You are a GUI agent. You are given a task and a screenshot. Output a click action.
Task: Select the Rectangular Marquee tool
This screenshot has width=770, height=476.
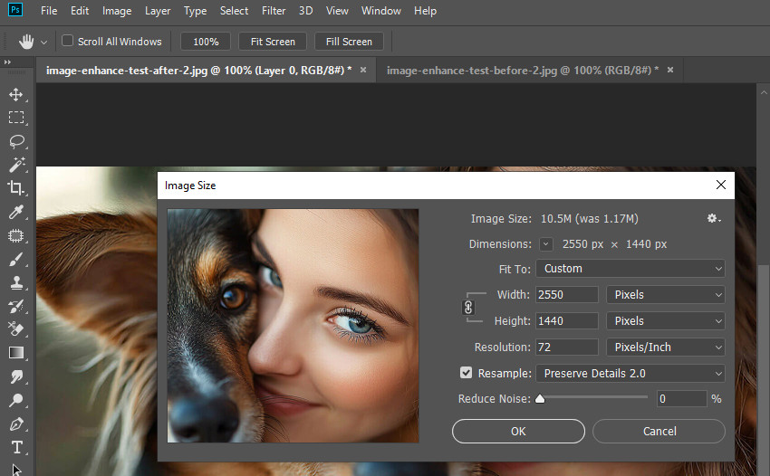coord(16,118)
